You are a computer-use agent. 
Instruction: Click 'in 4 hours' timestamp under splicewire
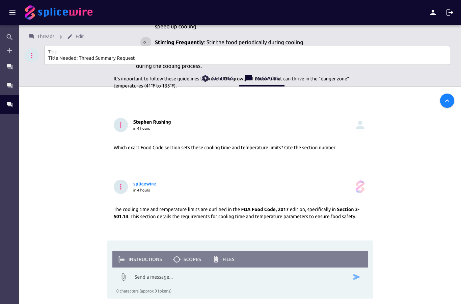(141, 190)
